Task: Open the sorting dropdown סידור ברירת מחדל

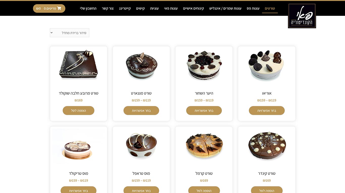Action: pyautogui.click(x=69, y=33)
